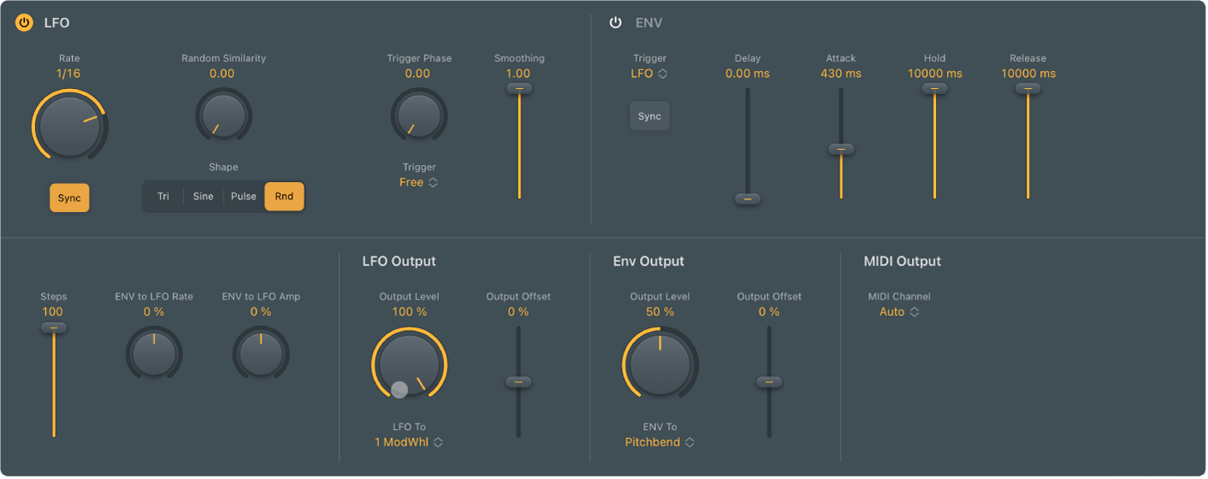Click the ENV to LFO Rate knob
Image resolution: width=1208 pixels, height=479 pixels.
[x=154, y=353]
